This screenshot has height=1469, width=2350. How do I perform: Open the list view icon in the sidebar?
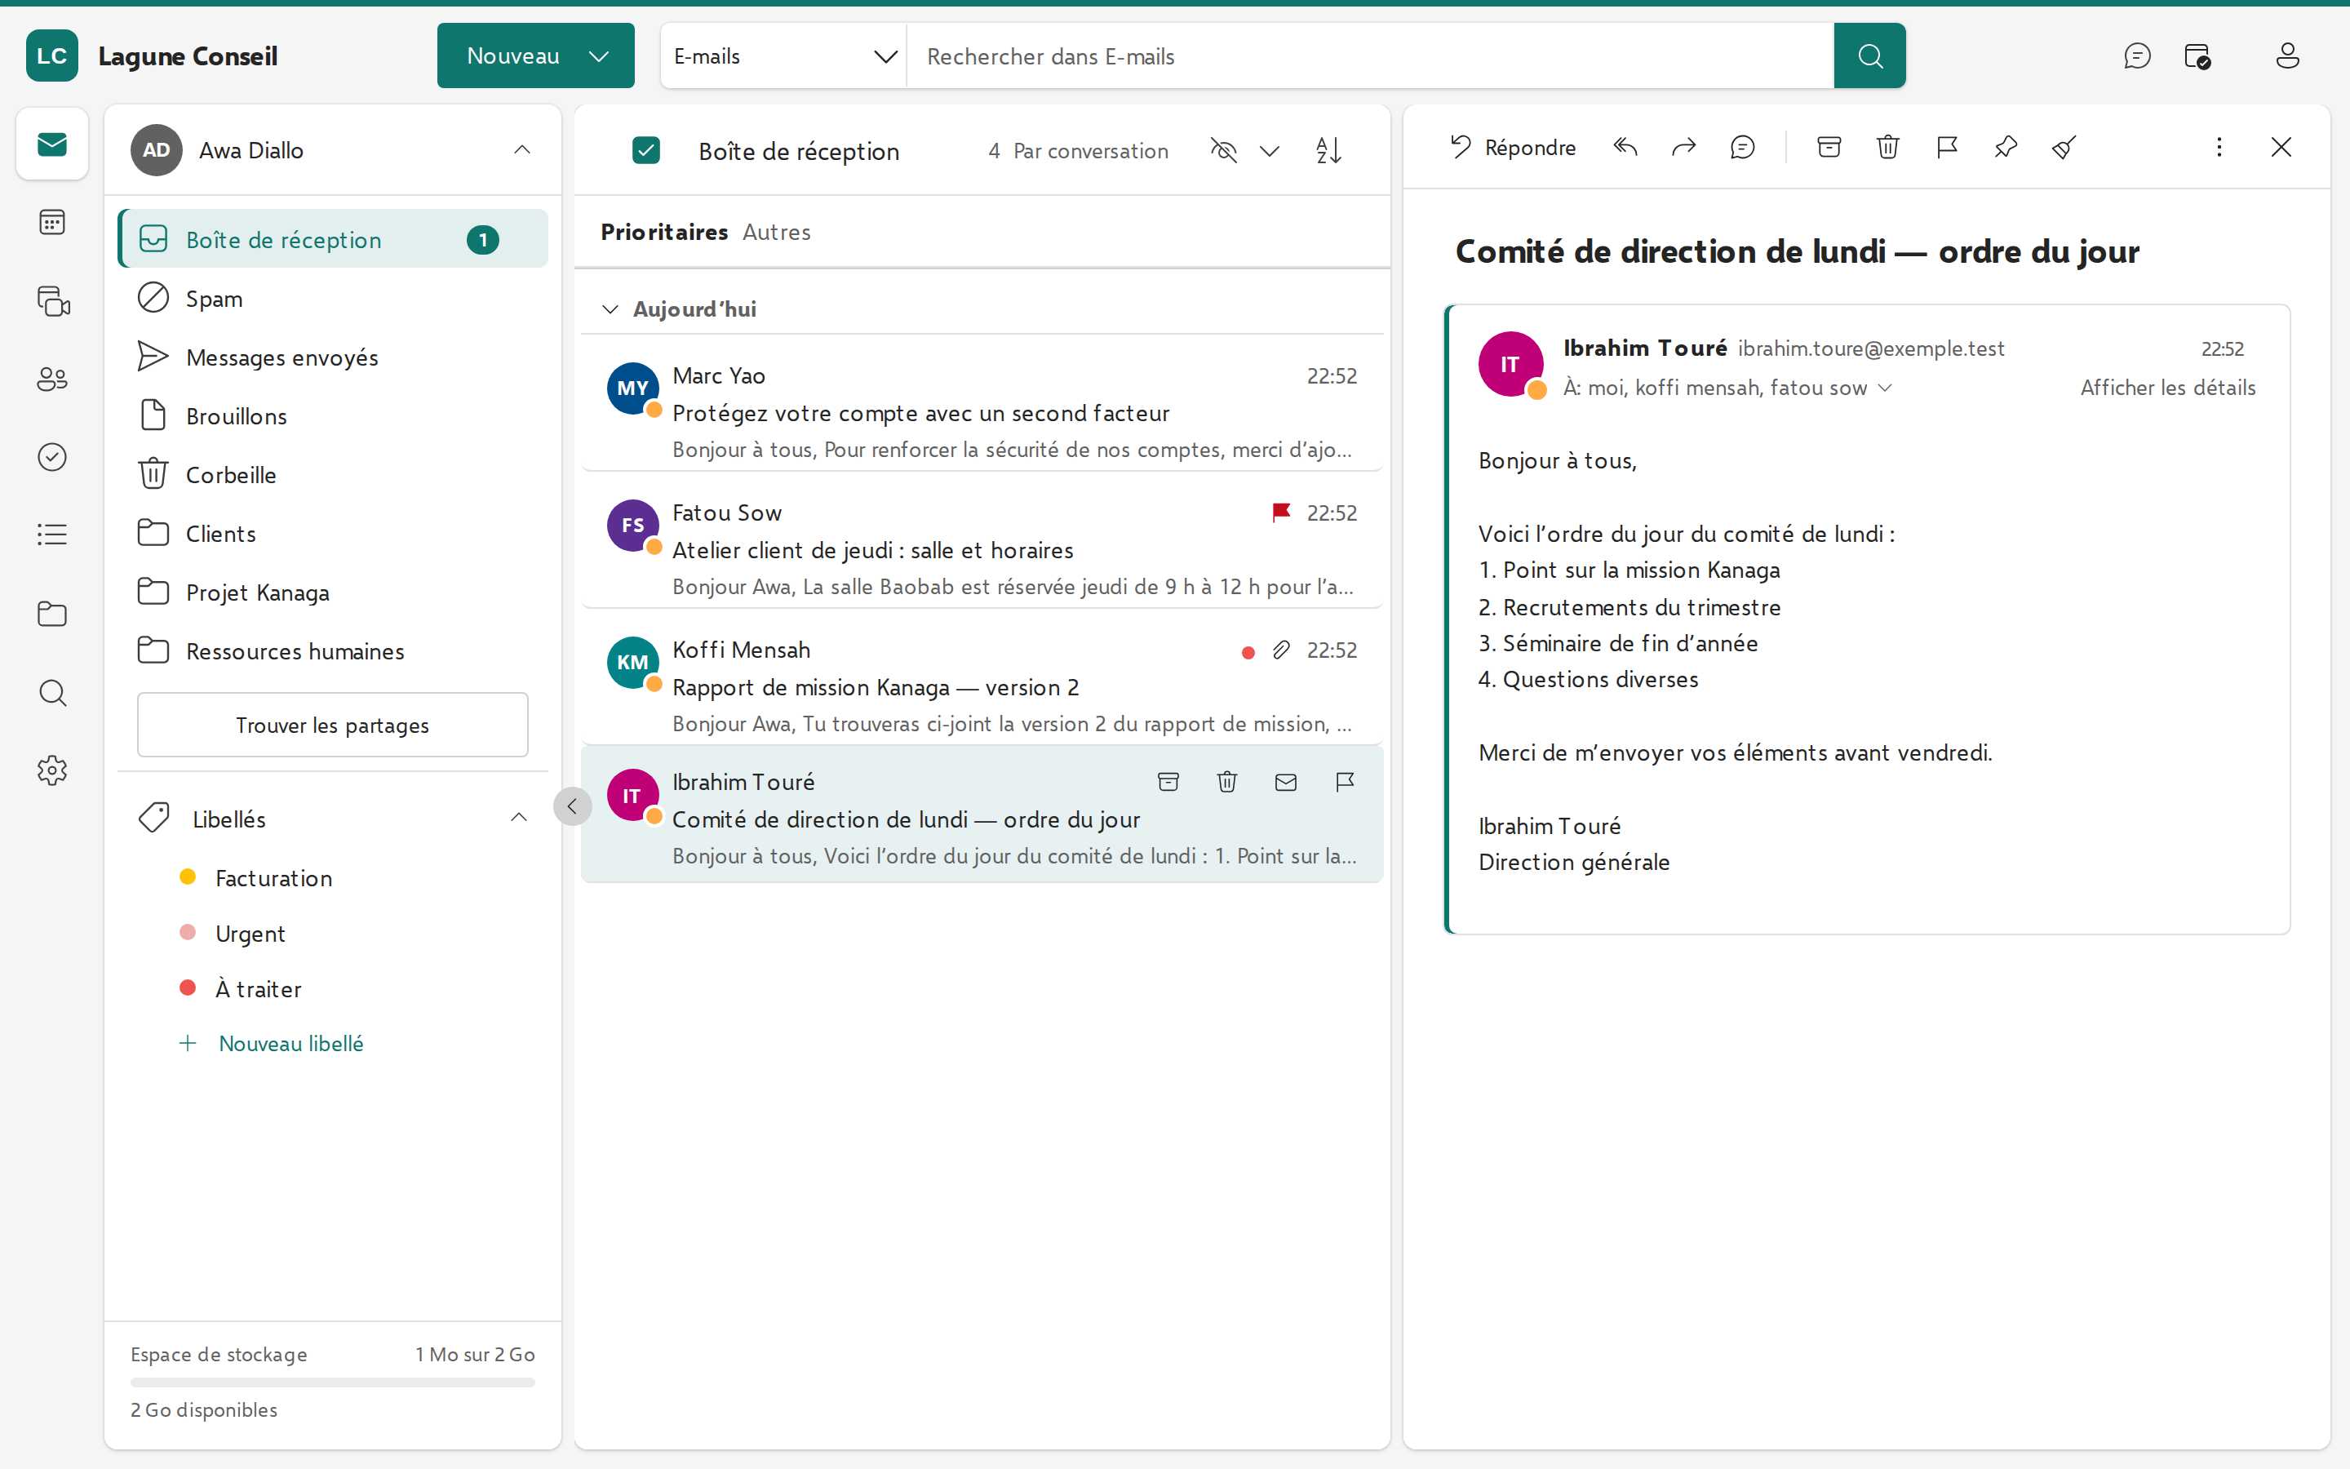[x=52, y=535]
